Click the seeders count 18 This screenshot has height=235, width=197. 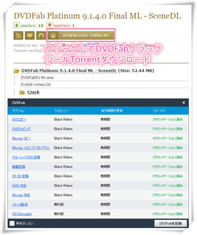click(40, 26)
